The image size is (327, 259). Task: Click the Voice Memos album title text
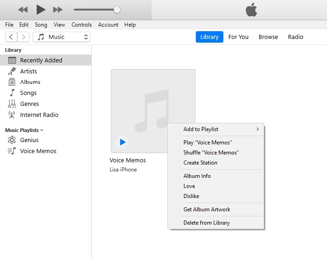[127, 160]
